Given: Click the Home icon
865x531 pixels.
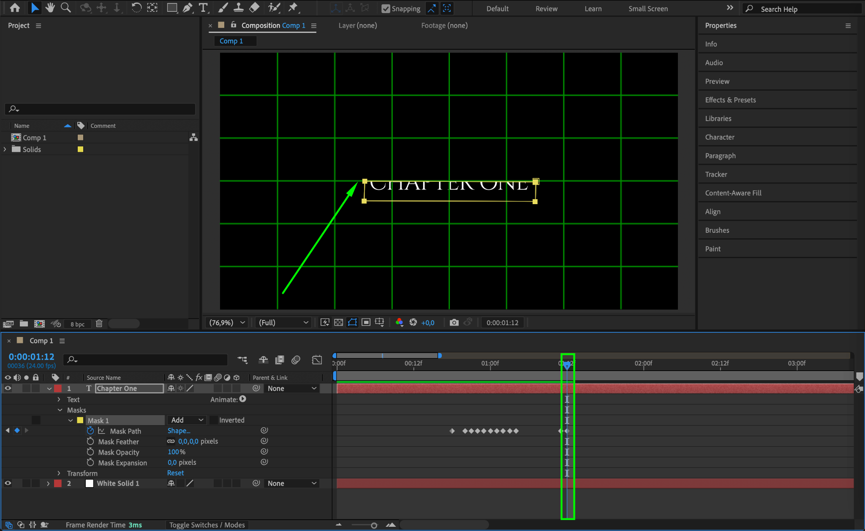Looking at the screenshot, I should 15,8.
